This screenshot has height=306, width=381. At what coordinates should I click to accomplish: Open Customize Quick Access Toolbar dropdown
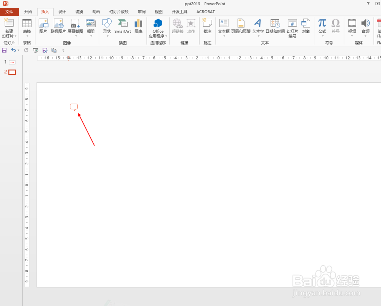click(63, 51)
